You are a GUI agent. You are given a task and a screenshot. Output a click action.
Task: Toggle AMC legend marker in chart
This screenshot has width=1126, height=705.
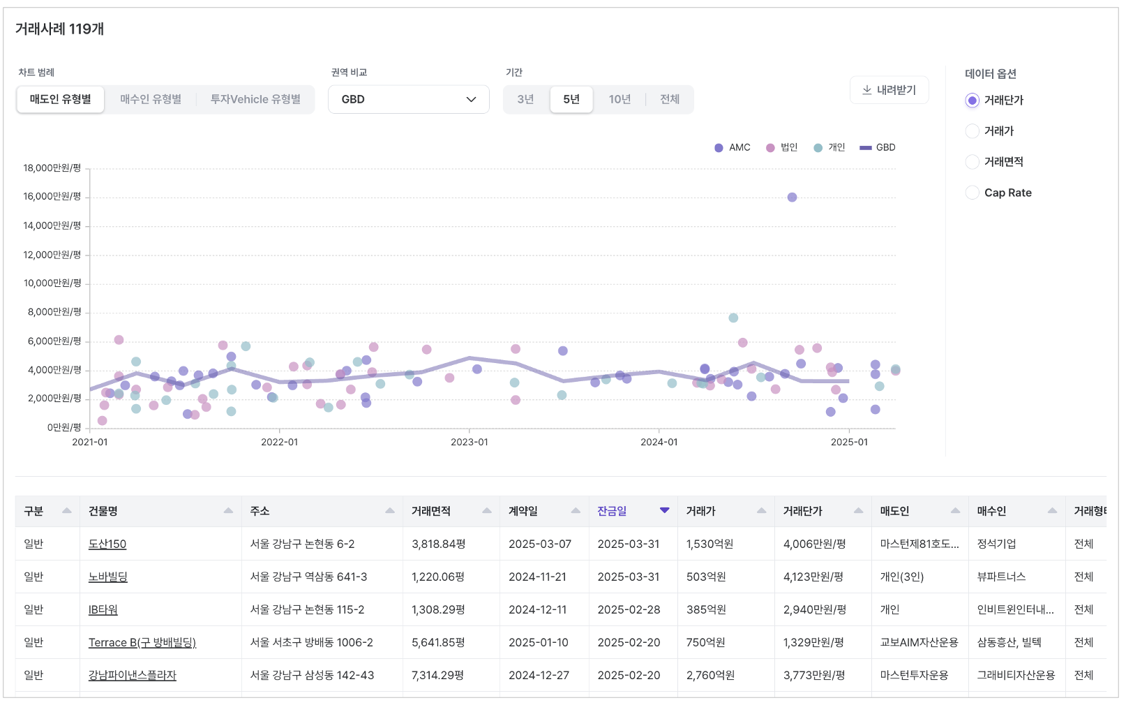pos(719,148)
